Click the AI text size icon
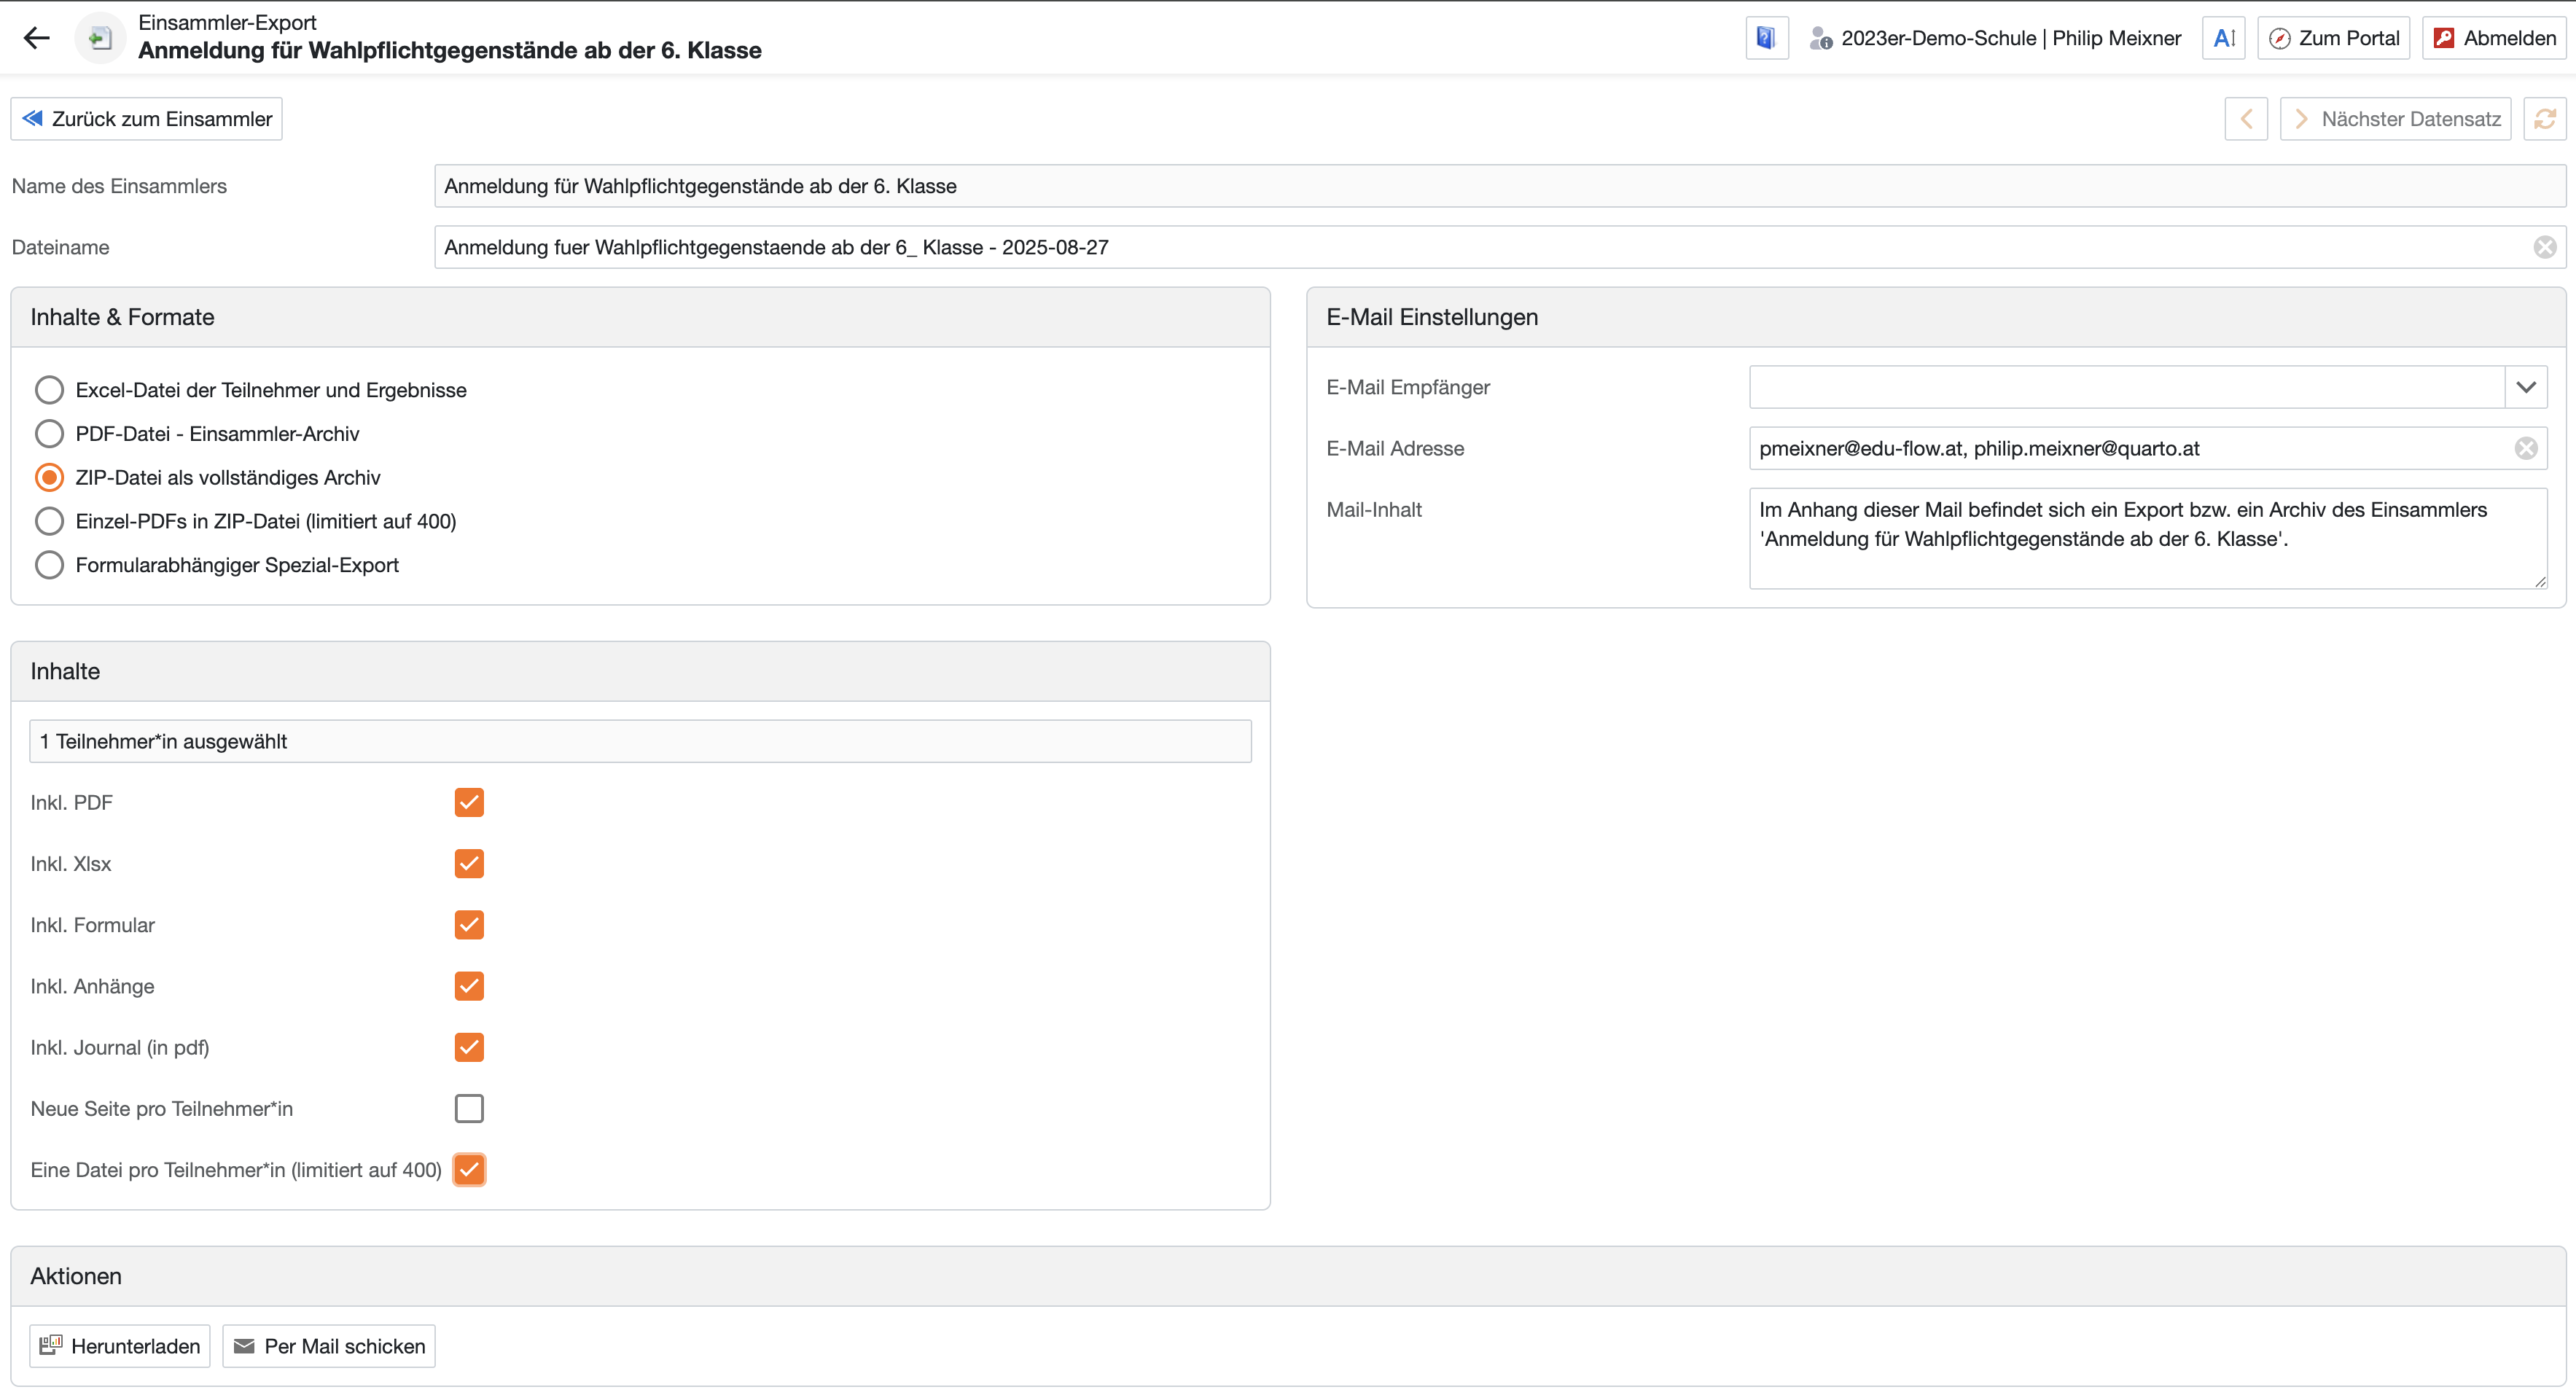 tap(2223, 38)
